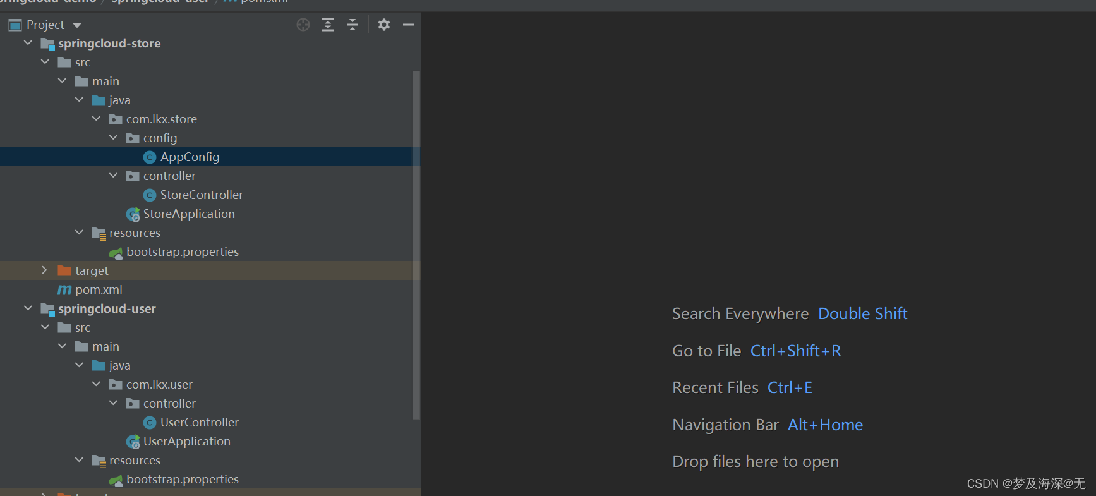This screenshot has width=1096, height=496.
Task: Select the UserApplication file name
Action: click(187, 441)
